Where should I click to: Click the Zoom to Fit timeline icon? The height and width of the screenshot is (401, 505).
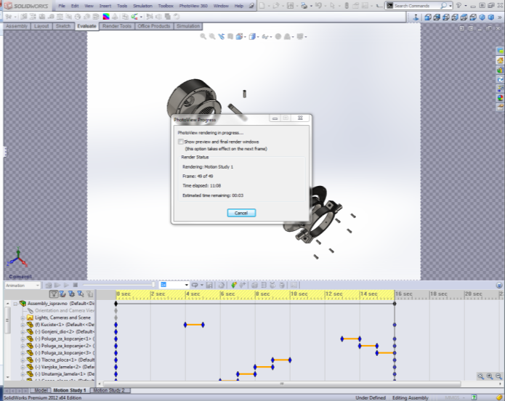(481, 376)
